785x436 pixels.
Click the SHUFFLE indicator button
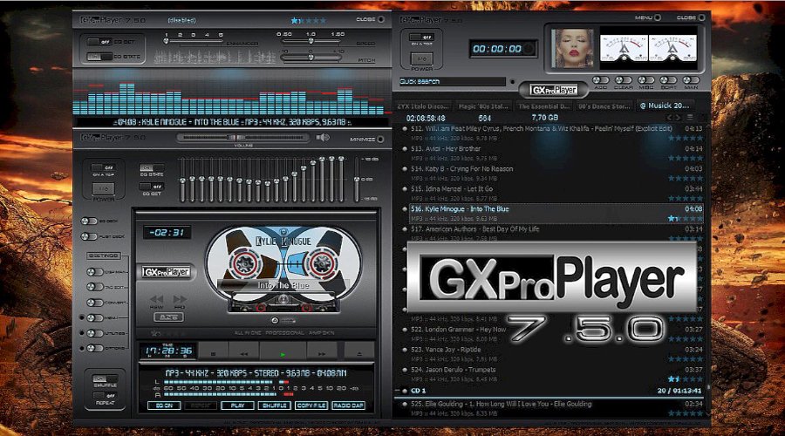pos(275,405)
